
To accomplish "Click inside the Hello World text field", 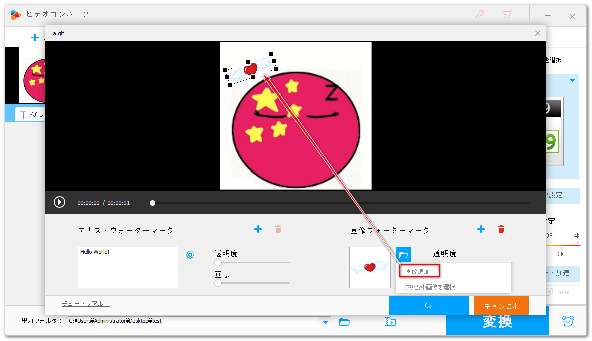I will [127, 267].
